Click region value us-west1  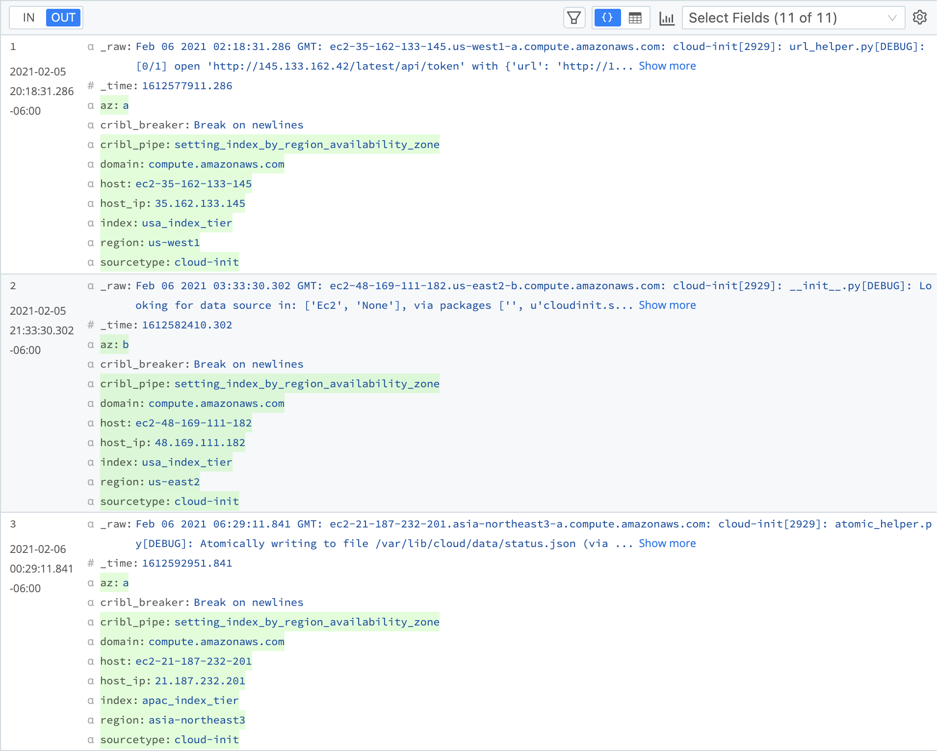[x=174, y=243]
